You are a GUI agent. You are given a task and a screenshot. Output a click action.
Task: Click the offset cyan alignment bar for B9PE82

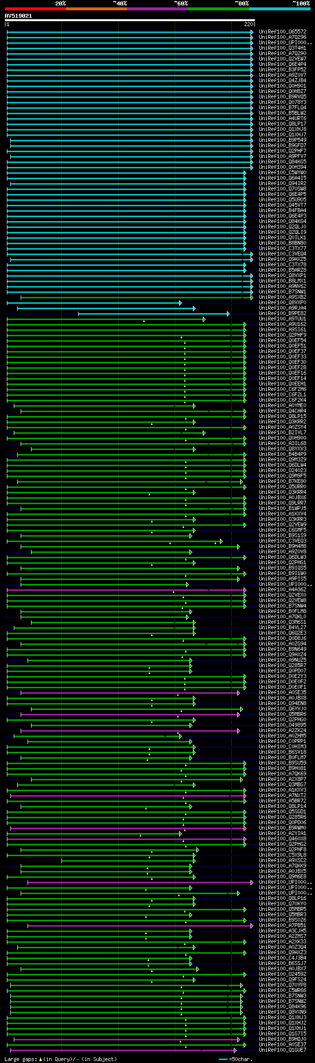154,314
